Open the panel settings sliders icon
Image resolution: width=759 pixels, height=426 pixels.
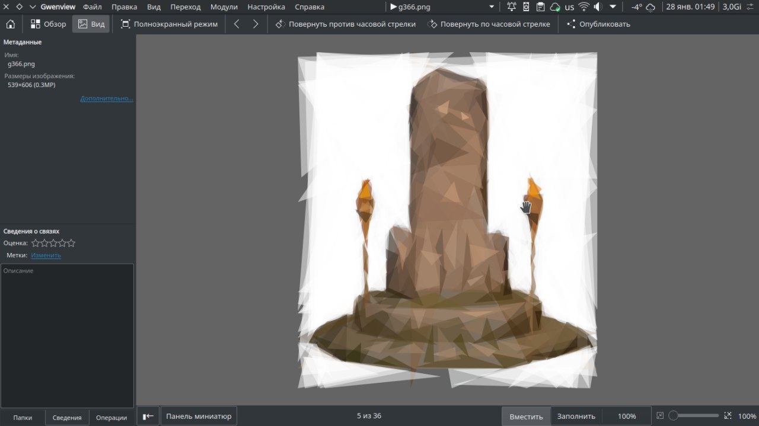751,7
